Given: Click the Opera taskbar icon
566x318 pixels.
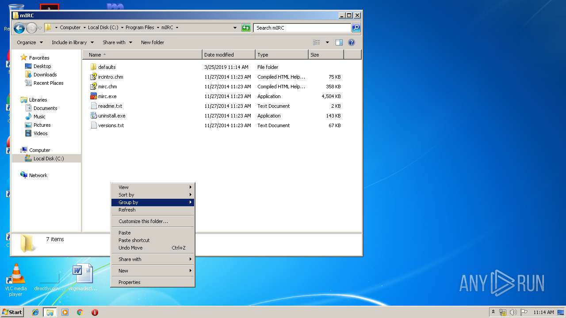Looking at the screenshot, I should click(x=95, y=312).
